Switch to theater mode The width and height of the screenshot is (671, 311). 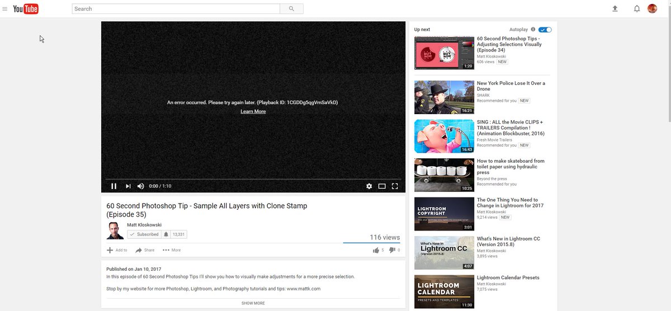(382, 186)
